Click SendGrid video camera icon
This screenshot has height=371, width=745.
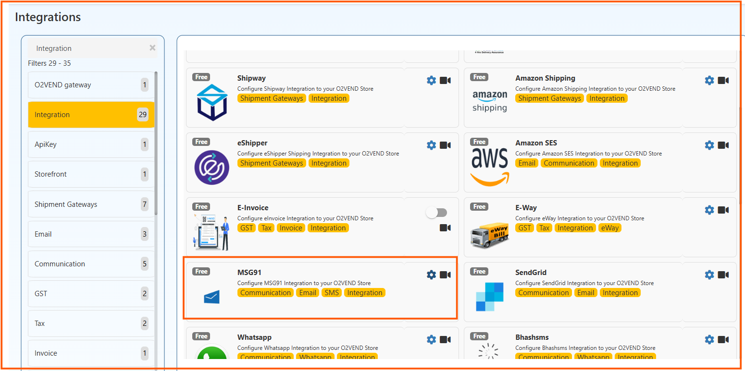click(x=723, y=275)
